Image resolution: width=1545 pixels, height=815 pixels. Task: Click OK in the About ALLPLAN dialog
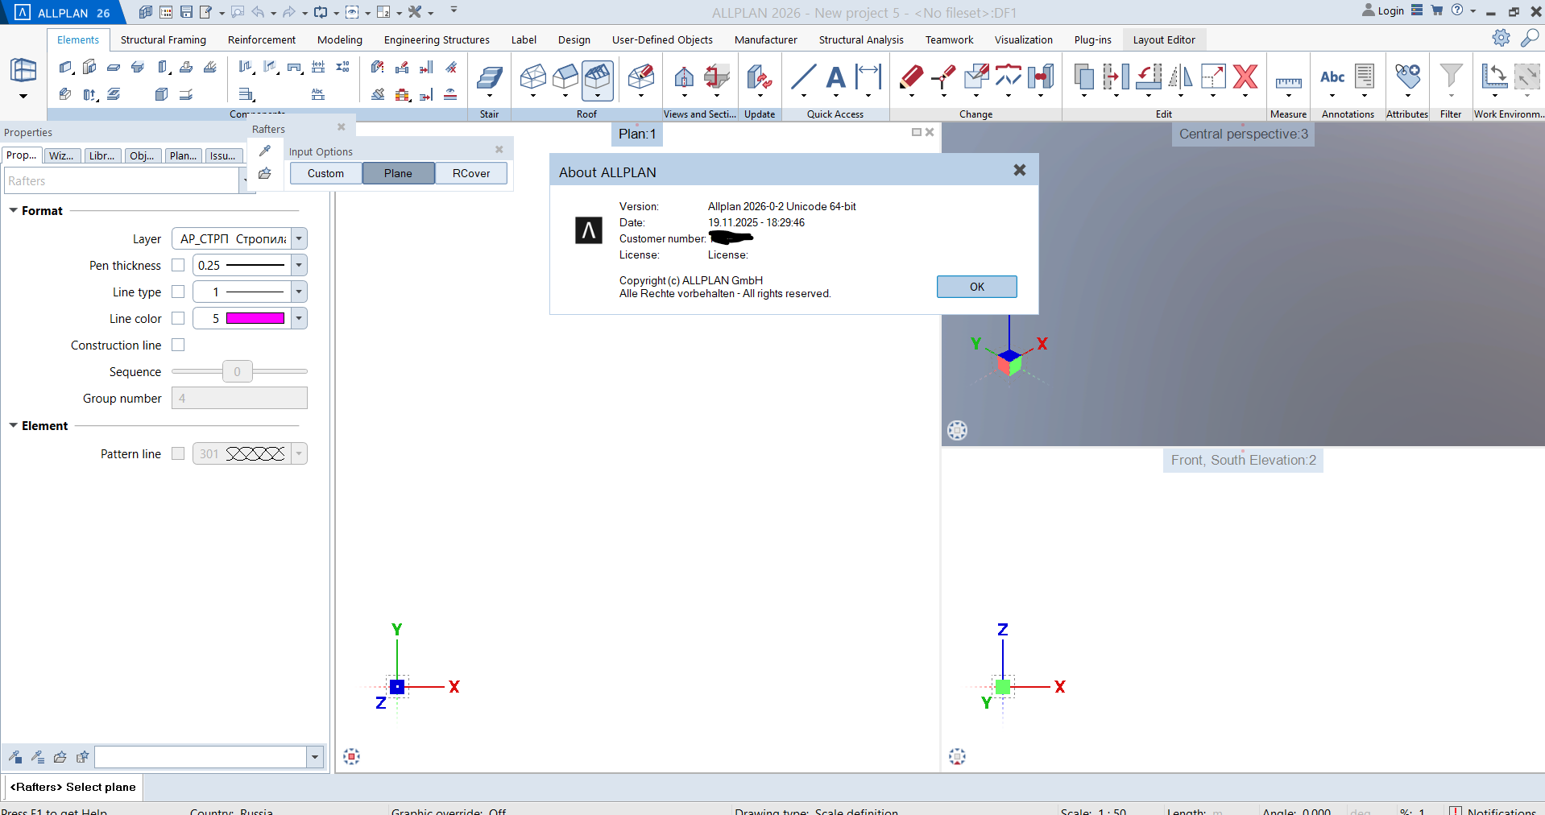(977, 287)
